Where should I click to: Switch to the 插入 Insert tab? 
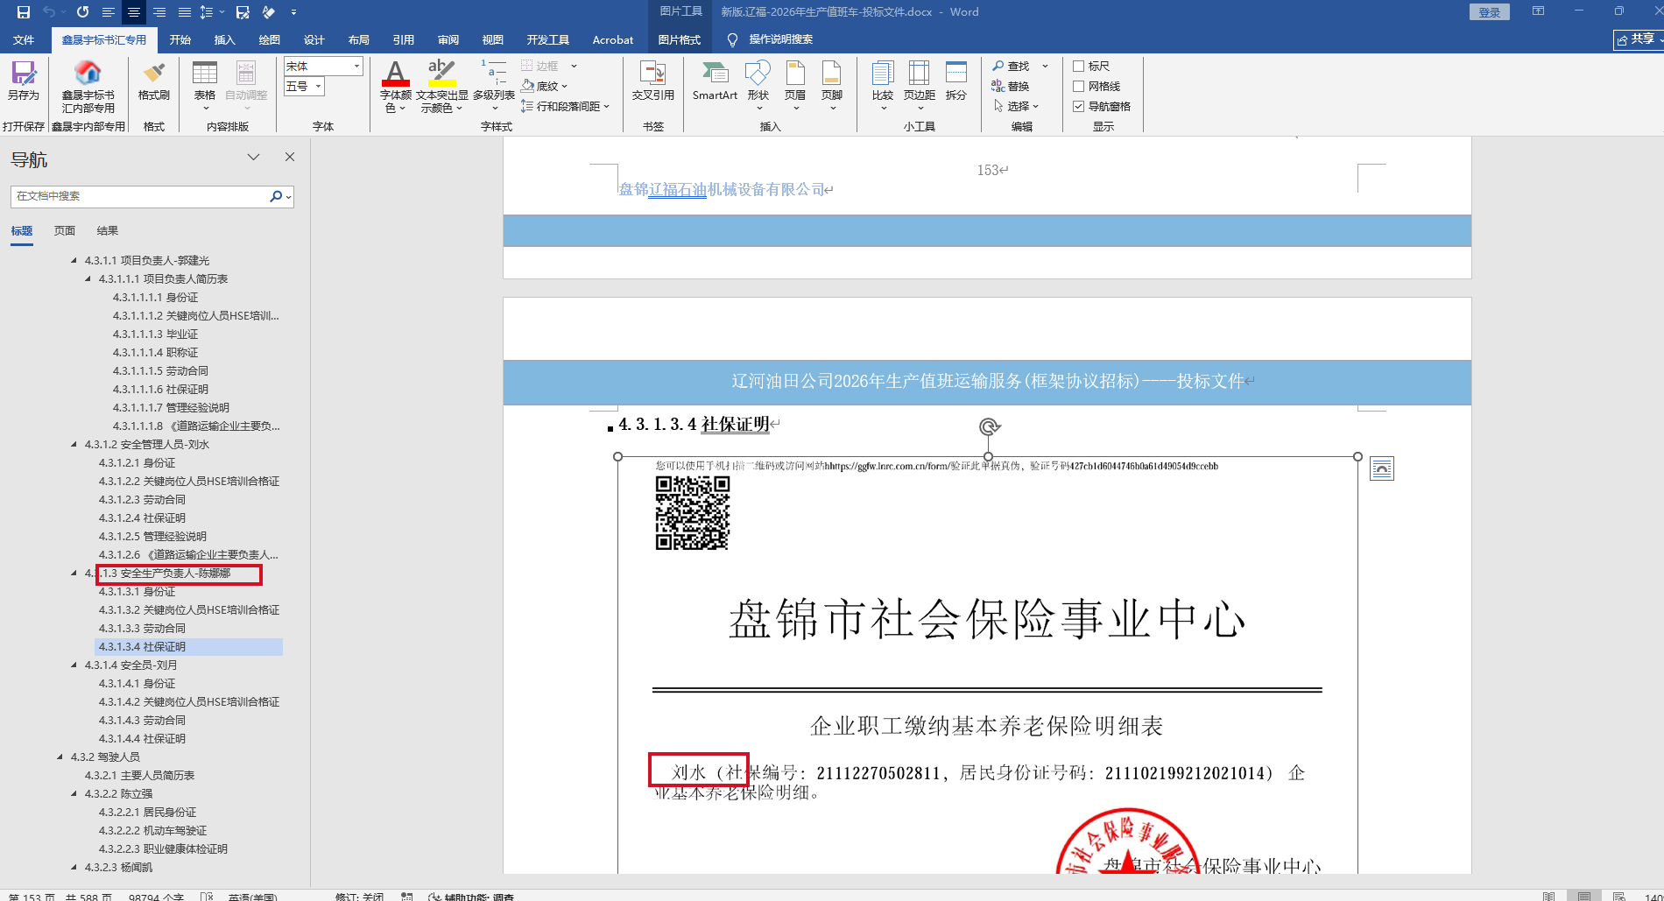pos(224,39)
